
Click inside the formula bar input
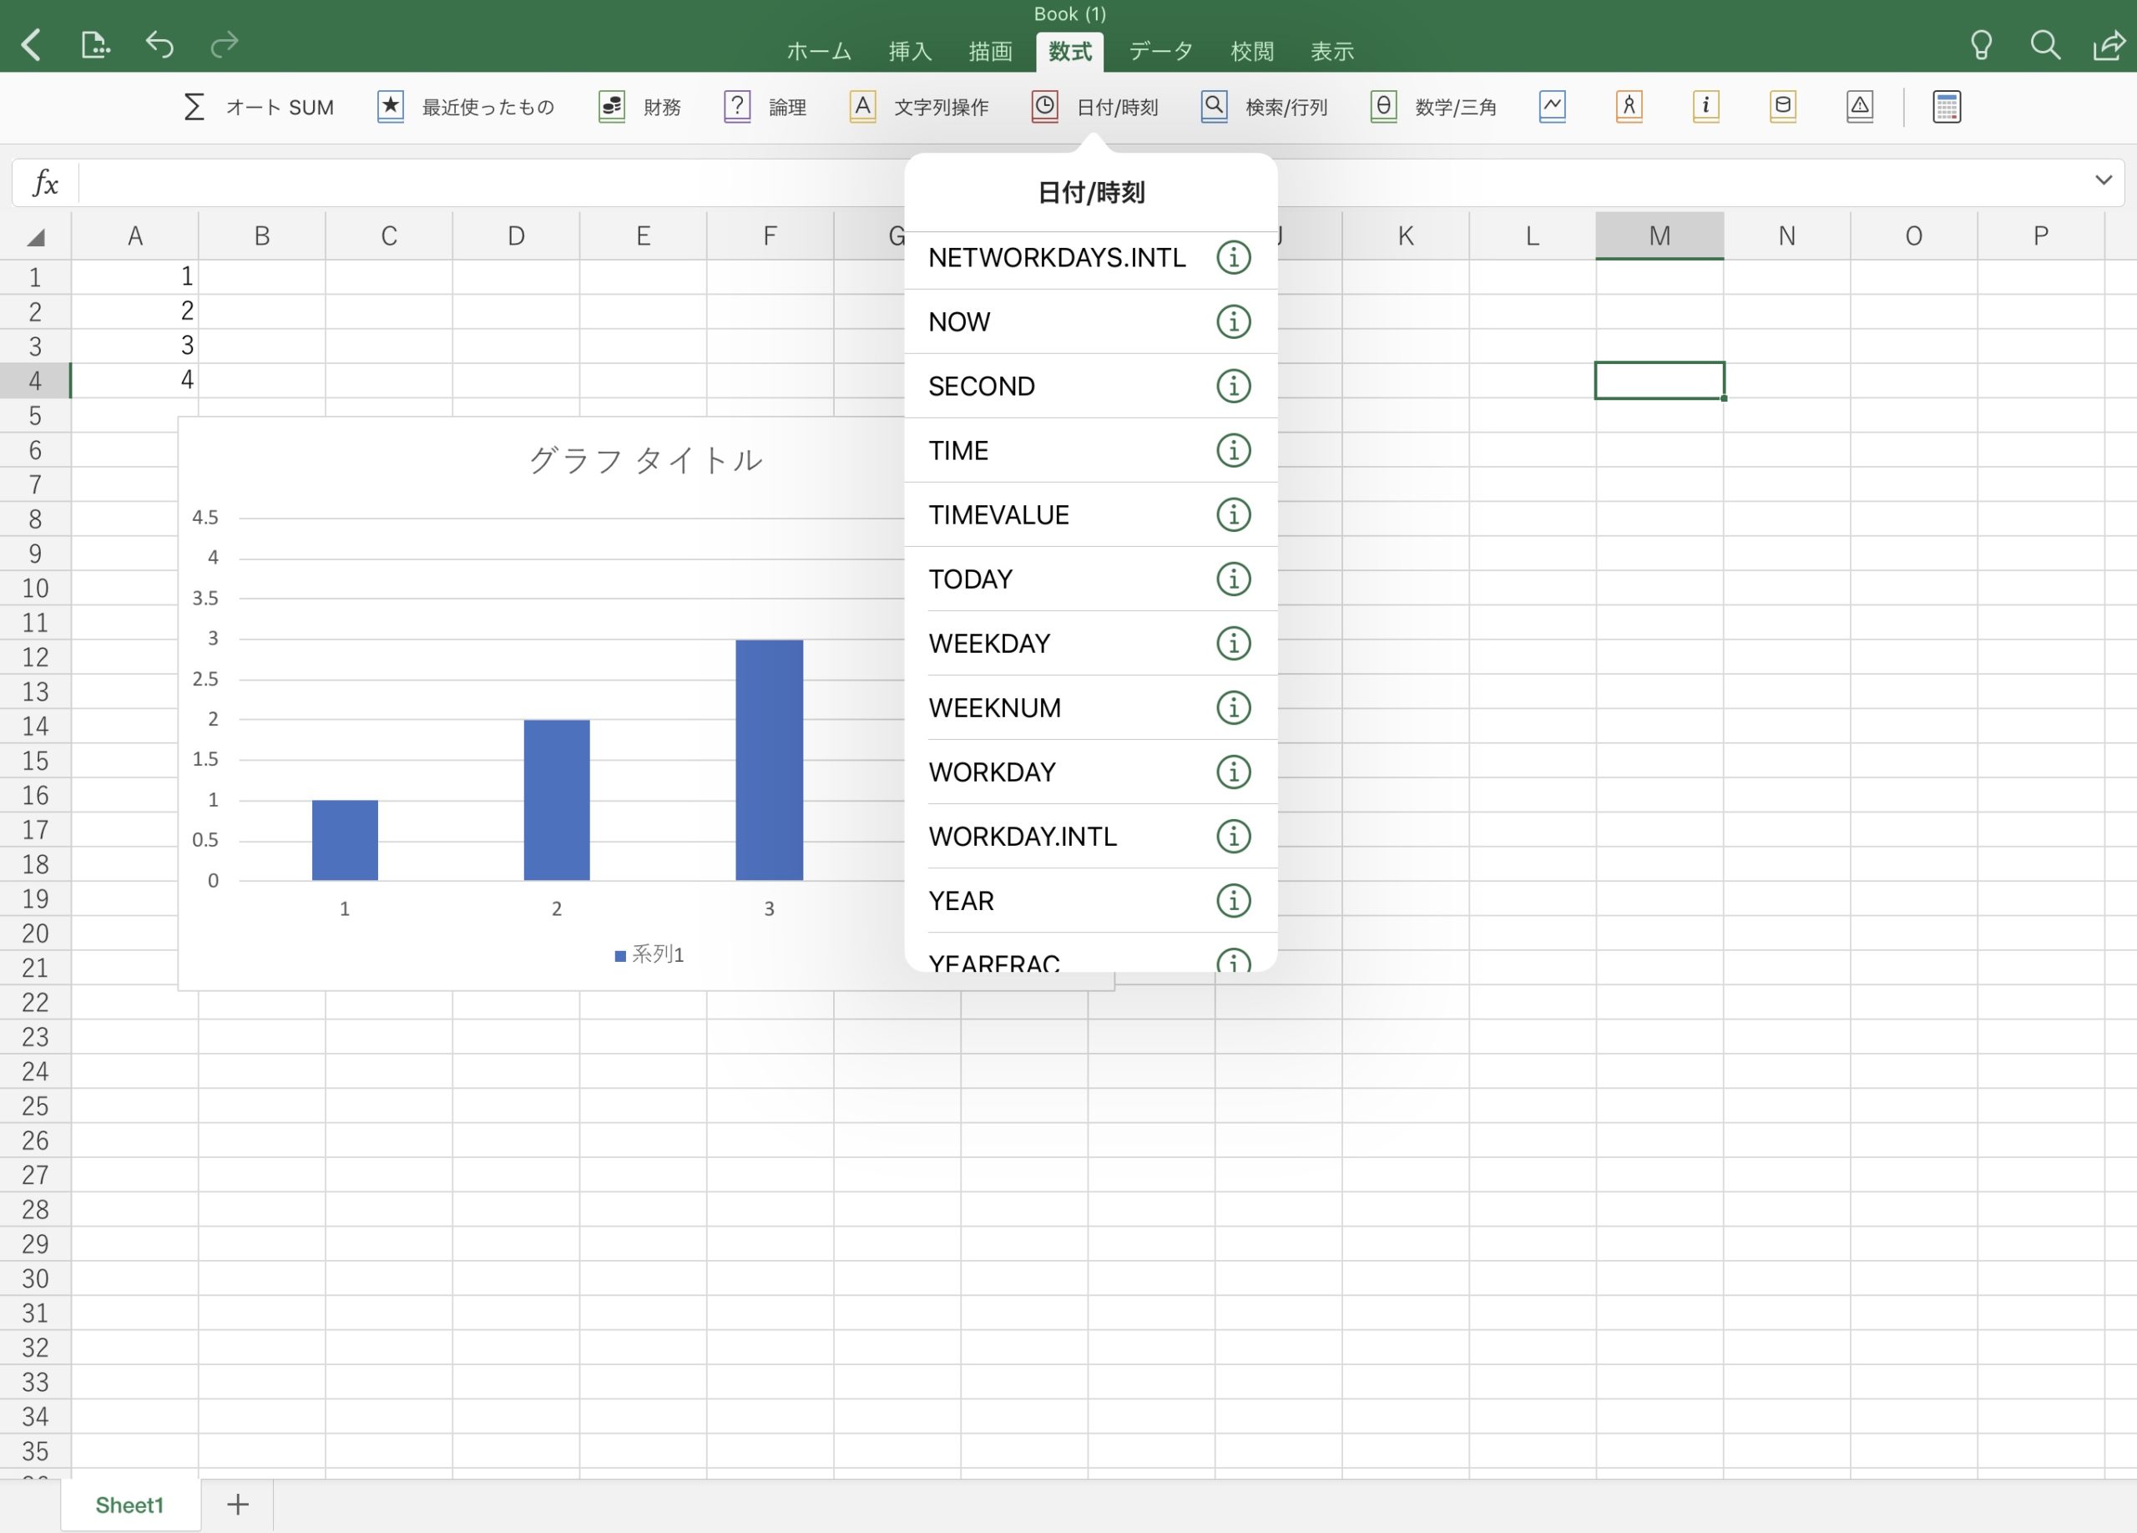click(1079, 183)
